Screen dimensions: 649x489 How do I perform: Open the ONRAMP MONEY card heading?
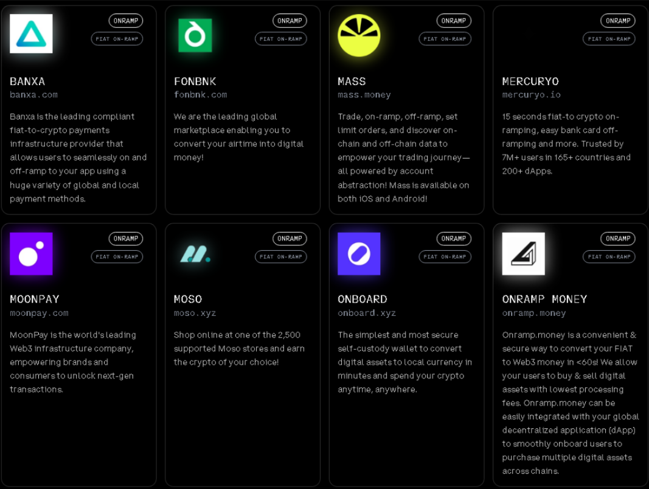(x=544, y=299)
